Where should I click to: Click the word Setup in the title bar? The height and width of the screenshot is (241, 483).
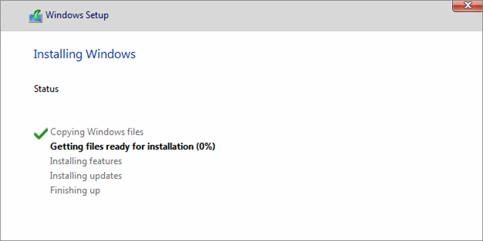(97, 15)
